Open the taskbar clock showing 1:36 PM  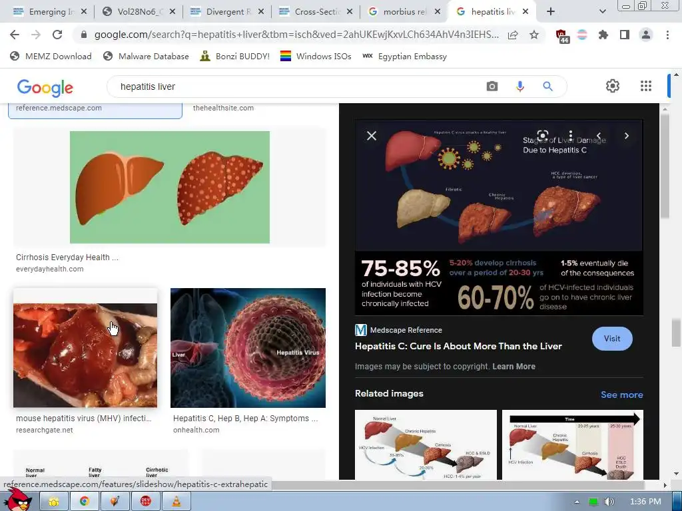(645, 502)
